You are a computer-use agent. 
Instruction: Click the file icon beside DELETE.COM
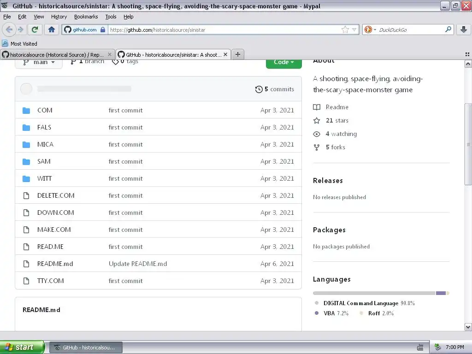click(26, 195)
